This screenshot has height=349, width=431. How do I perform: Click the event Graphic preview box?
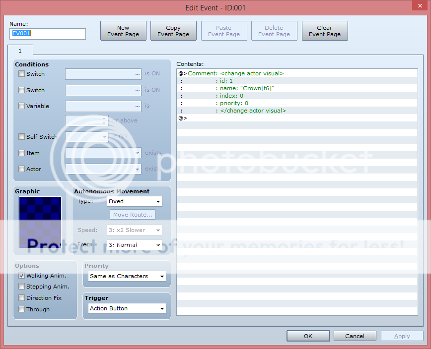coord(40,222)
